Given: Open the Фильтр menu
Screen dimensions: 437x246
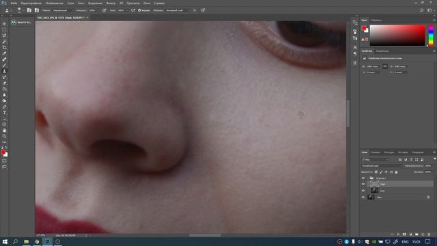Looking at the screenshot, I should [x=111, y=3].
